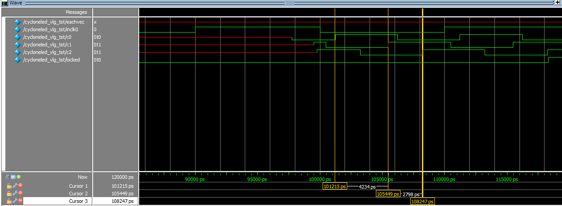
Task: Click the 2798 ps delta measurement label
Action: click(411, 194)
